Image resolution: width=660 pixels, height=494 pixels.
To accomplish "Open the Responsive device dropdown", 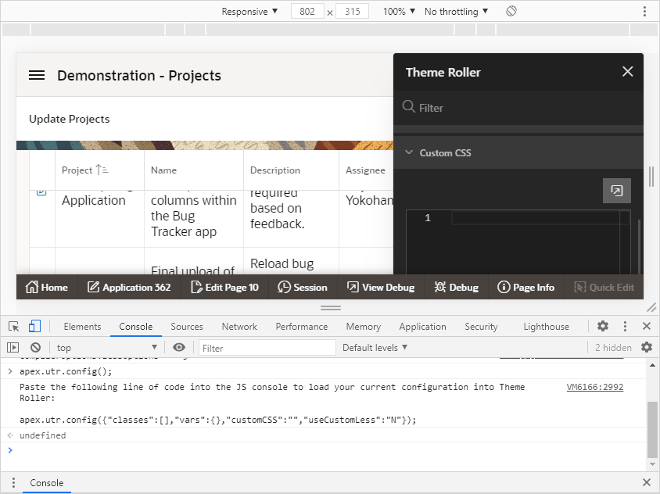I will point(249,12).
